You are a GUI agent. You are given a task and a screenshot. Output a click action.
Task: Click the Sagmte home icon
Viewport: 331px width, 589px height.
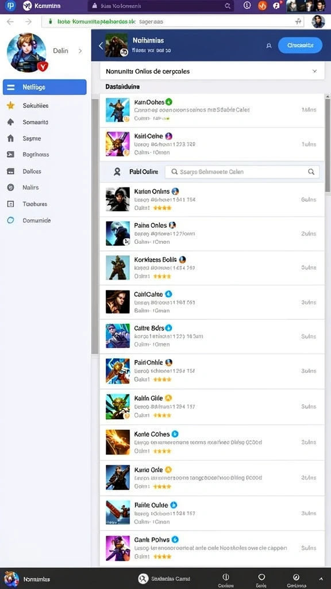[10, 138]
